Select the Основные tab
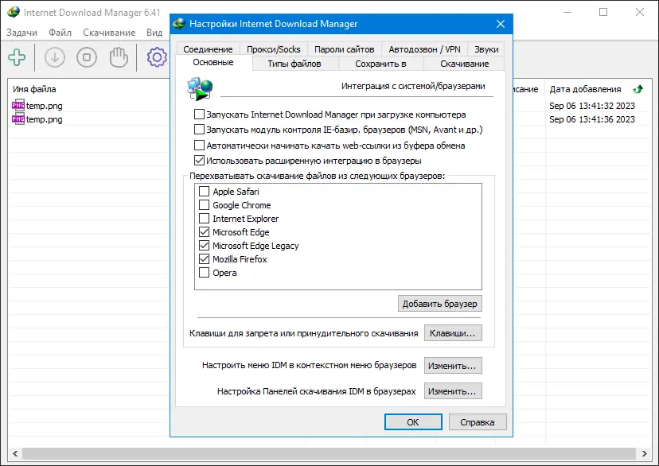The image size is (659, 466). (213, 63)
